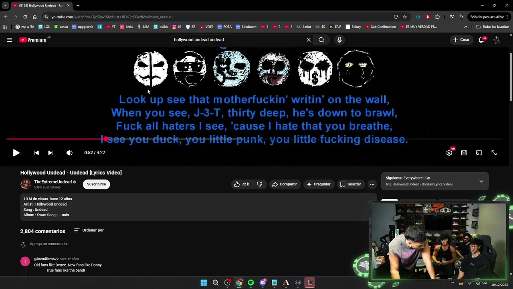The height and width of the screenshot is (289, 513).
Task: Bookmark this page with the star
Action: 405,17
